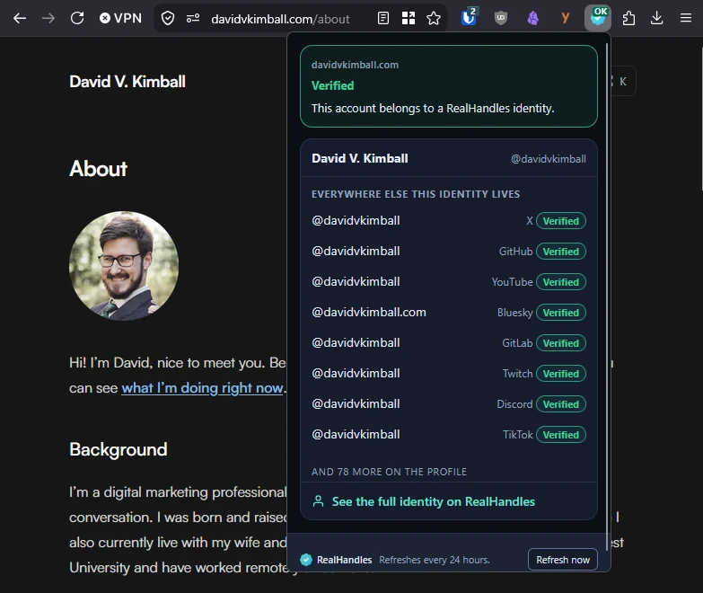This screenshot has width=703, height=593.
Task: Open the uBlock Origin extension
Action: (x=501, y=18)
